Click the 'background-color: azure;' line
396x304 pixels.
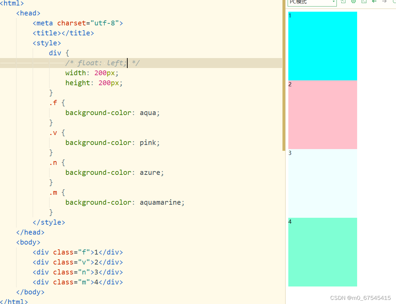(x=115, y=173)
